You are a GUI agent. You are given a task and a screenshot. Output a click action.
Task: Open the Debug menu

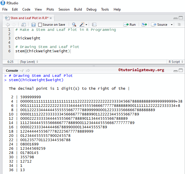tap(91, 9)
